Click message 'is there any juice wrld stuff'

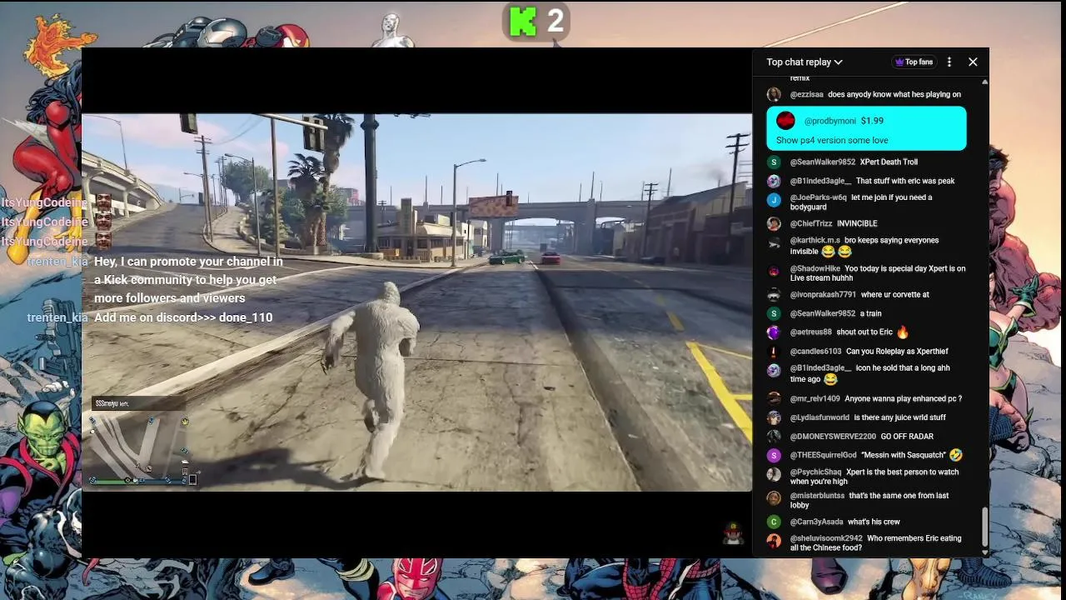point(899,417)
